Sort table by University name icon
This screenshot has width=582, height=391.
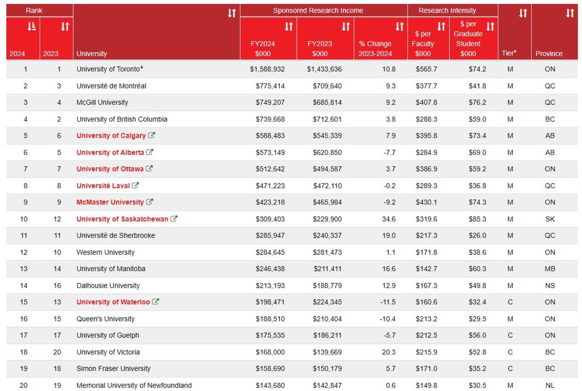point(232,13)
